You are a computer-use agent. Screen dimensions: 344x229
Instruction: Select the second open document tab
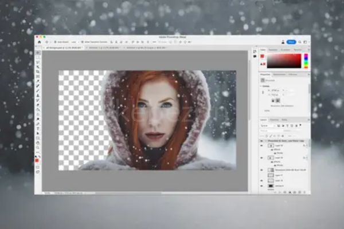103,48
